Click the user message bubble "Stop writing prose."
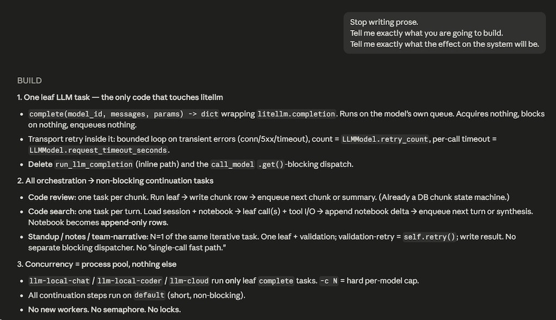The height and width of the screenshot is (320, 556). coord(444,33)
